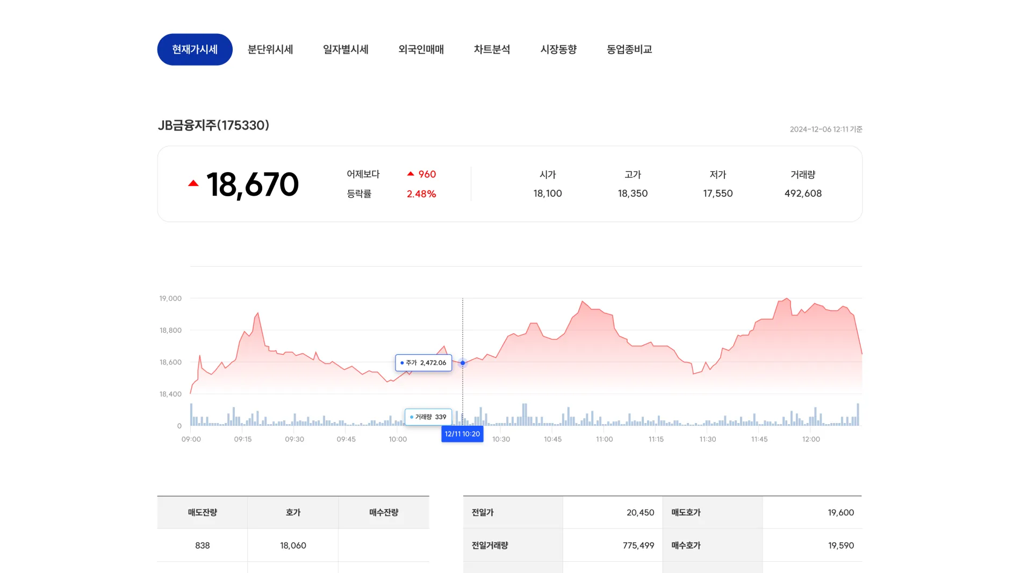
Task: Click the 전일거래량 row label
Action: click(x=490, y=546)
